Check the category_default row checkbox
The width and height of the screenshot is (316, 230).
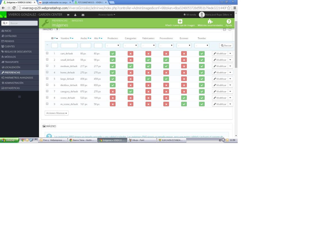[47, 91]
